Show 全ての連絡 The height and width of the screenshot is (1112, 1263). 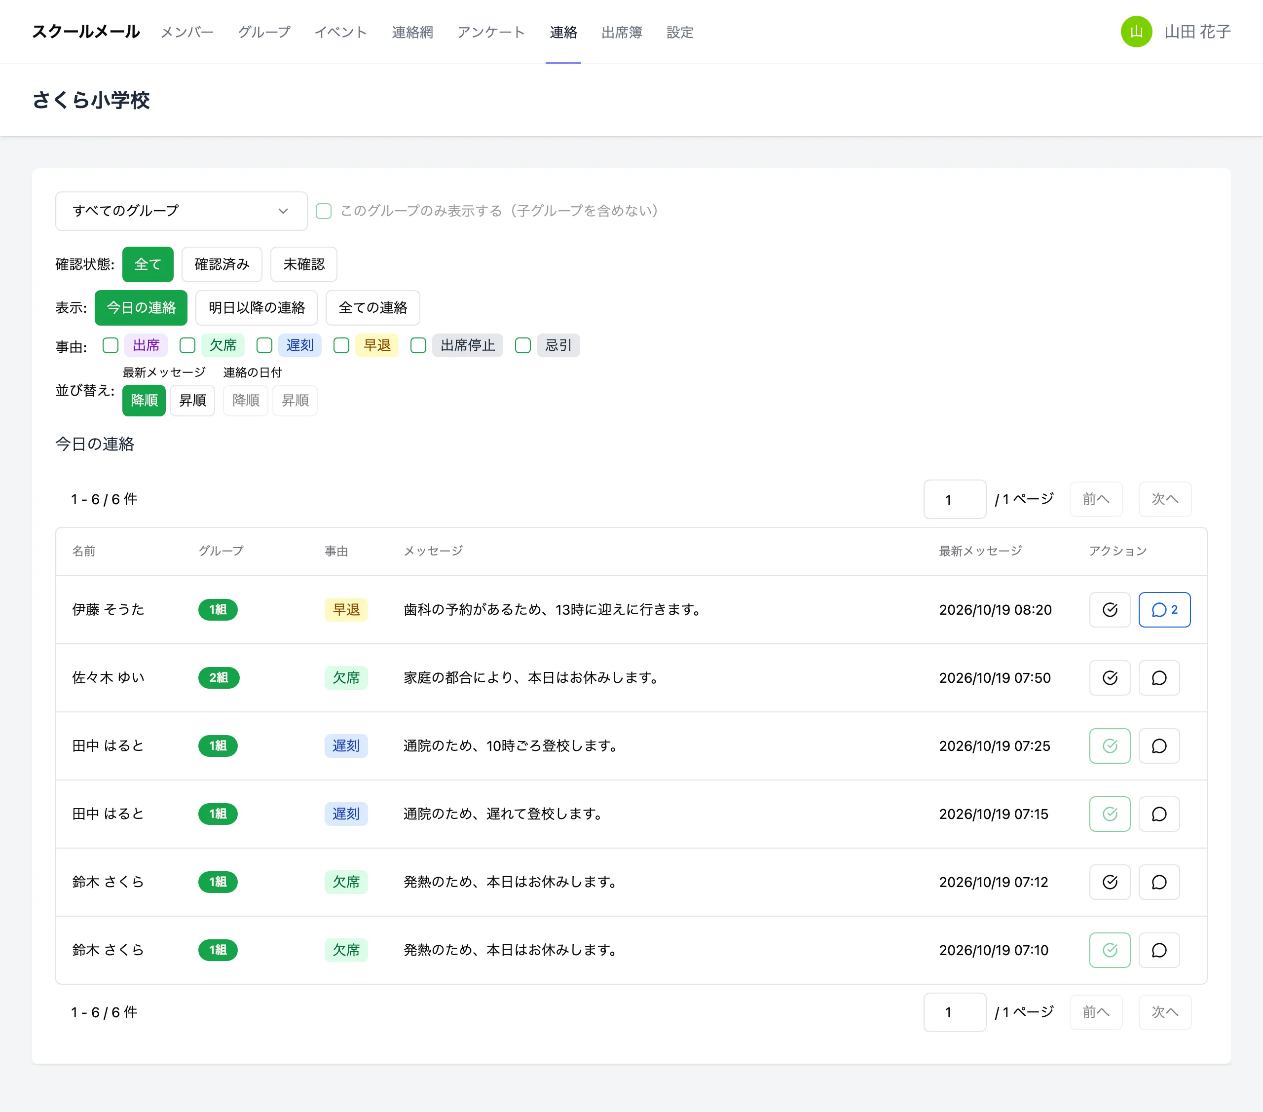coord(372,308)
